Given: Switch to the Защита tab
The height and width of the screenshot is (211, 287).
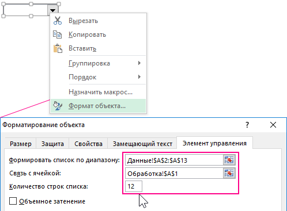Looking at the screenshot, I should coord(52,144).
